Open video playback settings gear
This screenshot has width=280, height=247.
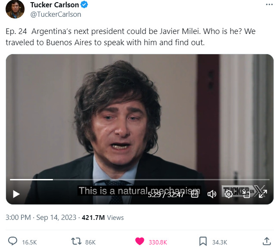tap(229, 194)
